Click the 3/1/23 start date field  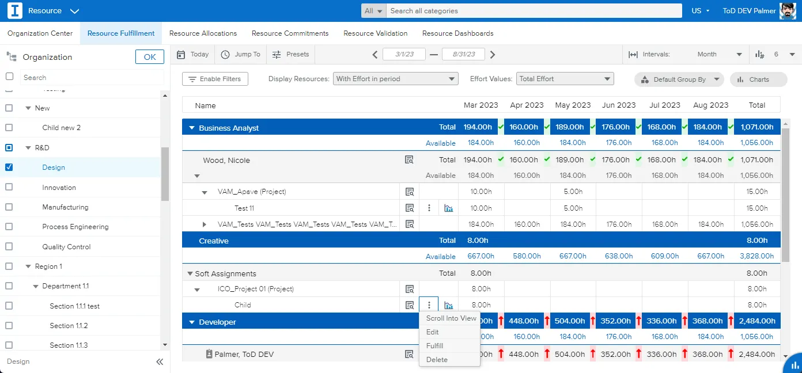pos(404,54)
